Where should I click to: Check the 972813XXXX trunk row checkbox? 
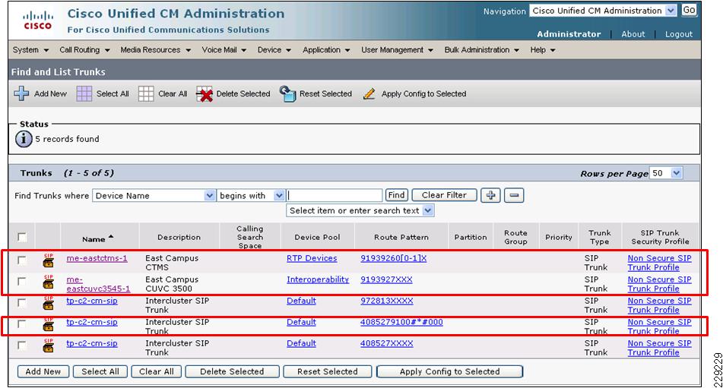tap(22, 303)
